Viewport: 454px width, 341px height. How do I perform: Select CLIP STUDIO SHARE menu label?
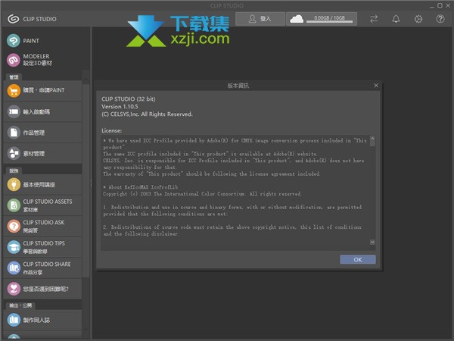(47, 264)
